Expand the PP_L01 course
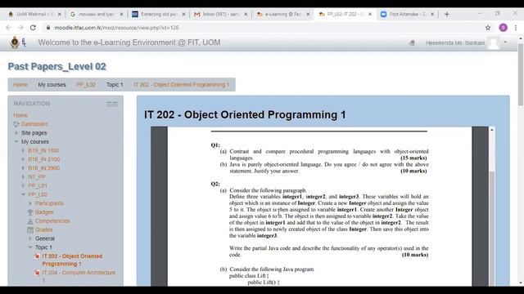The height and width of the screenshot is (294, 524). tap(23, 185)
